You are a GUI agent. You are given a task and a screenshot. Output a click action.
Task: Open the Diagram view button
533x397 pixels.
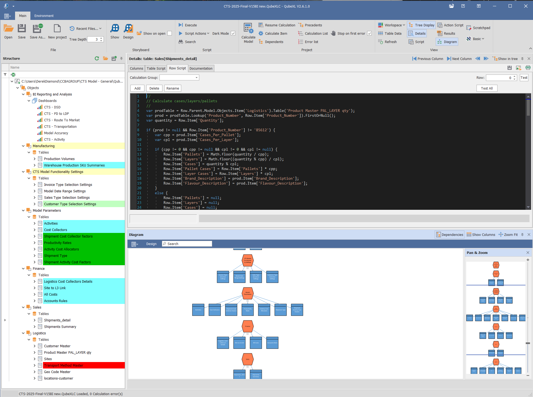(447, 42)
